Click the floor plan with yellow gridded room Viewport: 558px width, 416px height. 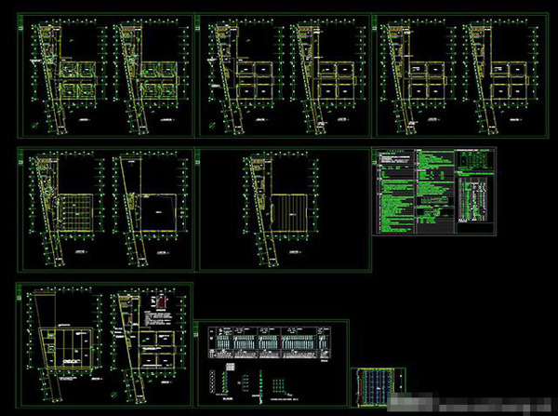65,211
